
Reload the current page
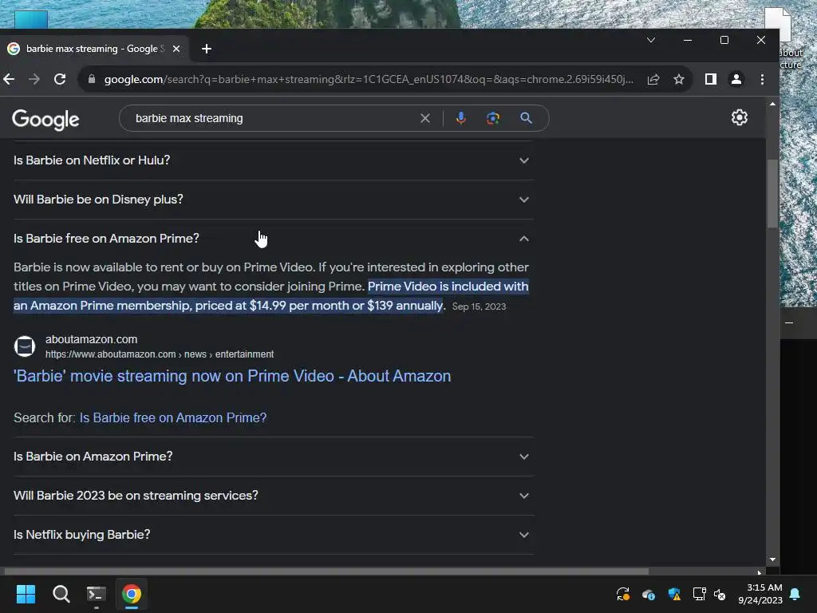[60, 79]
